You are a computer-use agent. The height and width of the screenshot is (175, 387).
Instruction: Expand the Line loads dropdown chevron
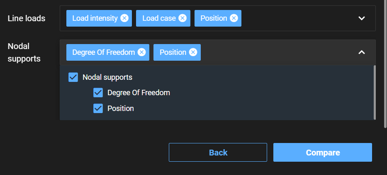pos(362,18)
